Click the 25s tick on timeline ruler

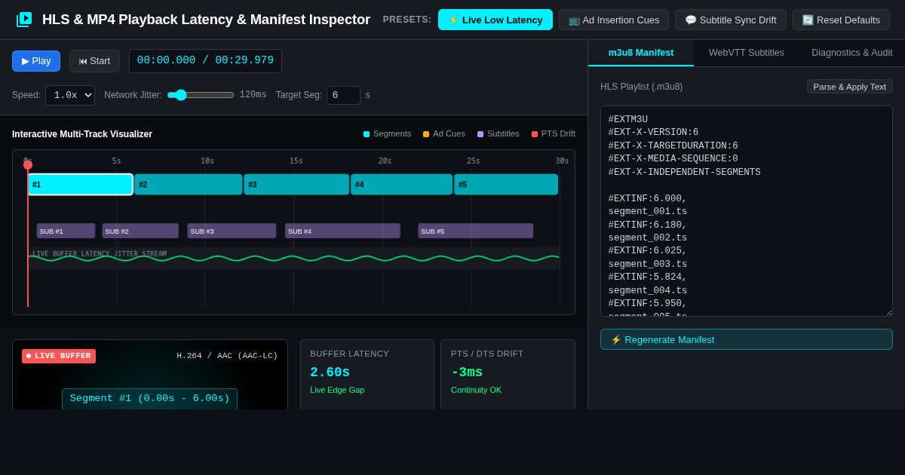tap(473, 161)
